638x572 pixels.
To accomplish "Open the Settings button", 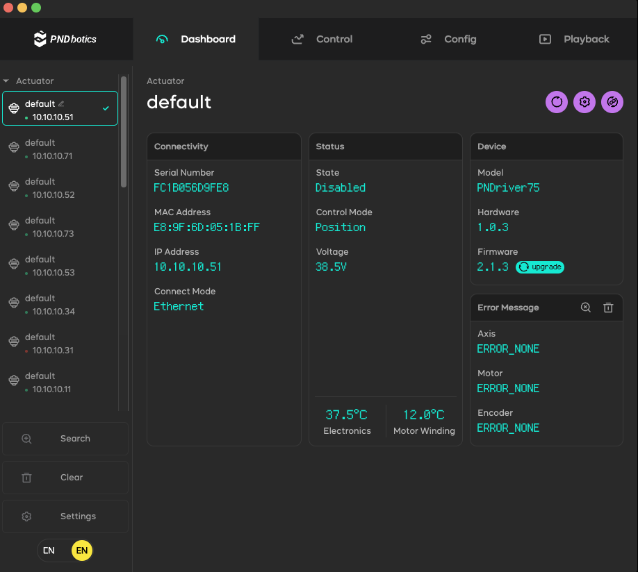I will [x=65, y=516].
